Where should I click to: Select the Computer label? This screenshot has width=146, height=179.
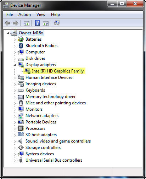click(35, 52)
